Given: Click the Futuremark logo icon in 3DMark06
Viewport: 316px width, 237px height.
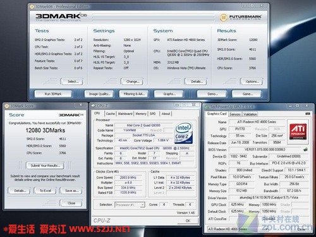Looking at the screenshot, I should [x=224, y=17].
